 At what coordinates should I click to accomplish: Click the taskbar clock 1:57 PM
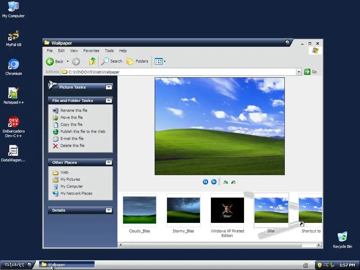[x=347, y=265]
